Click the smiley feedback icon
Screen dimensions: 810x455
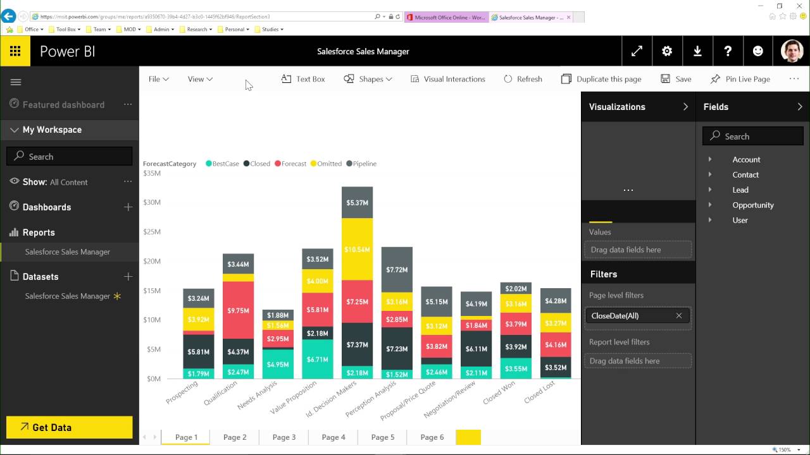[x=758, y=51]
